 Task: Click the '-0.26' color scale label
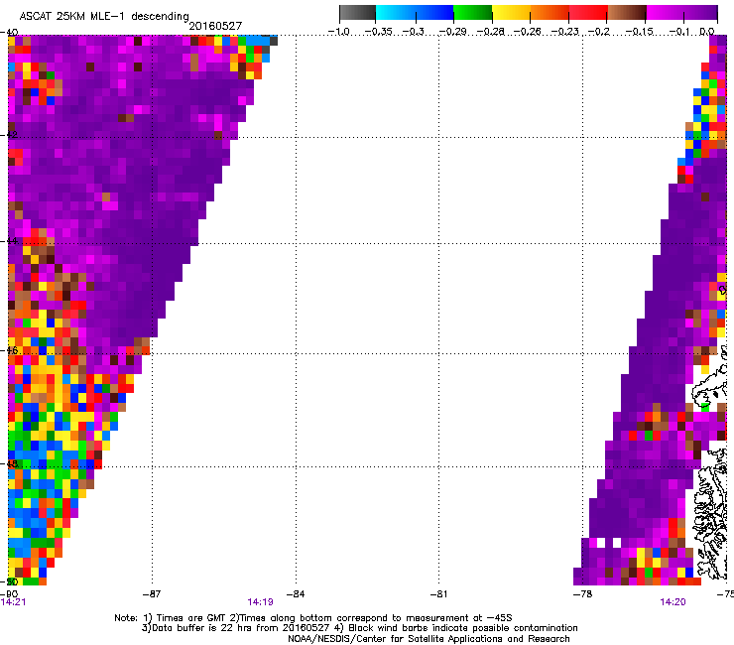tap(527, 32)
